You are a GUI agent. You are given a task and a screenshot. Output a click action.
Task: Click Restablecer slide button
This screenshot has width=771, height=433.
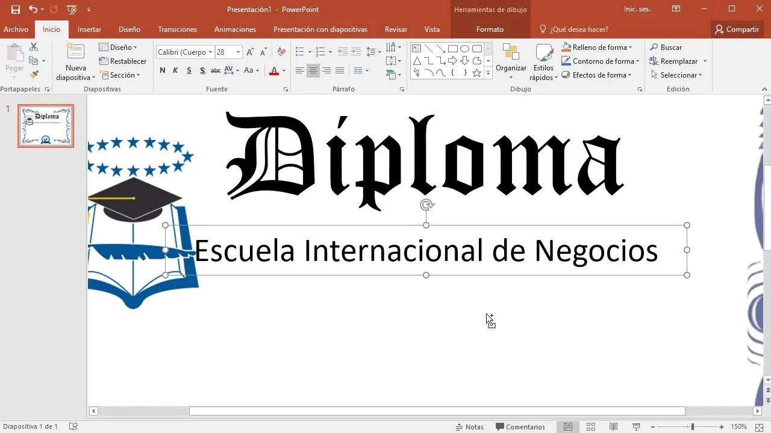(x=122, y=61)
